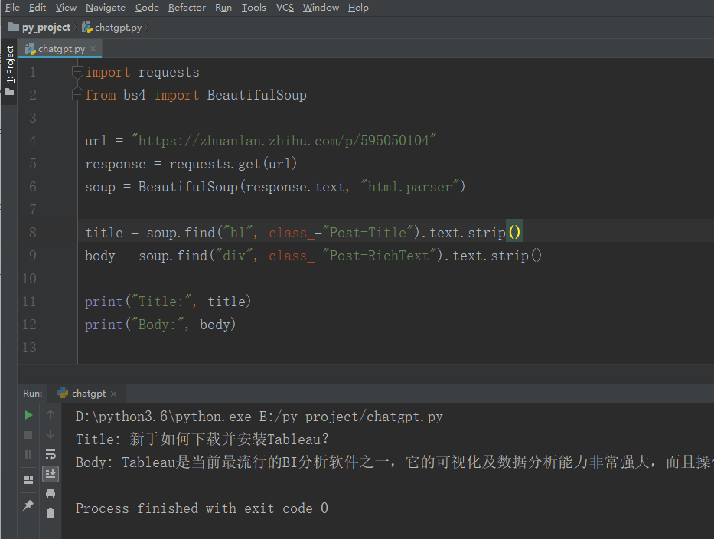Click "Process finished with exit code 0" text
This screenshot has width=714, height=539.
pos(202,508)
